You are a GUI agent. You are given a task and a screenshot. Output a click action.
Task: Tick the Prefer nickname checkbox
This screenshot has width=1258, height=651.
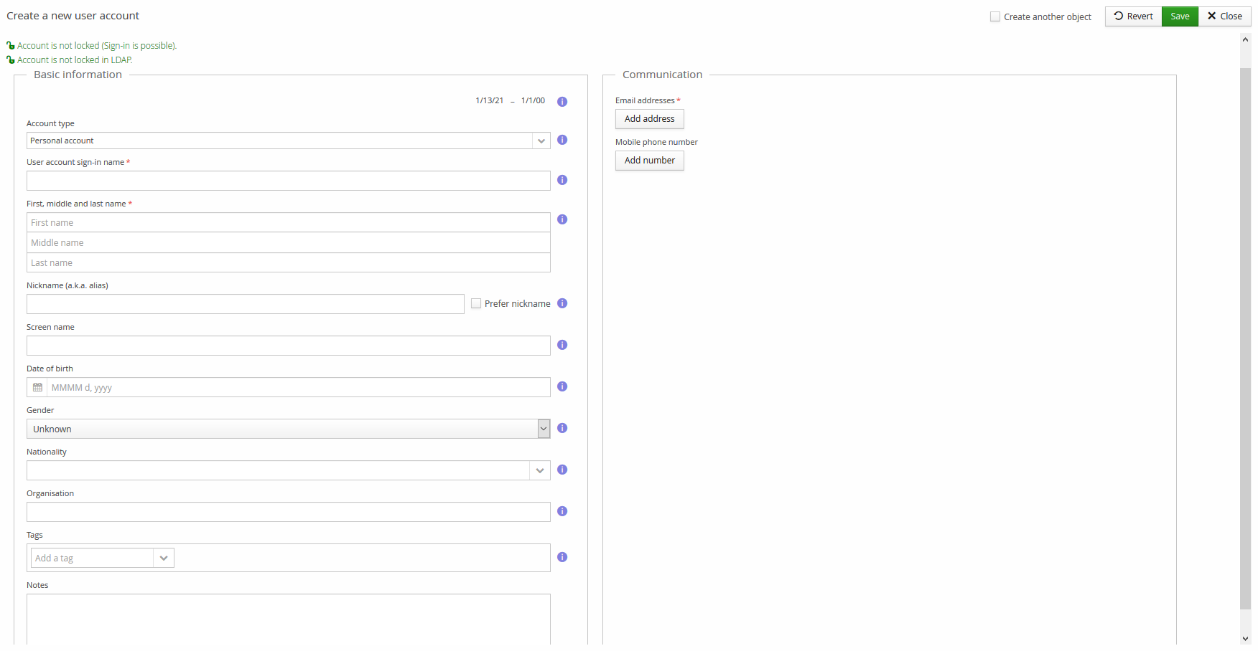[x=476, y=303]
